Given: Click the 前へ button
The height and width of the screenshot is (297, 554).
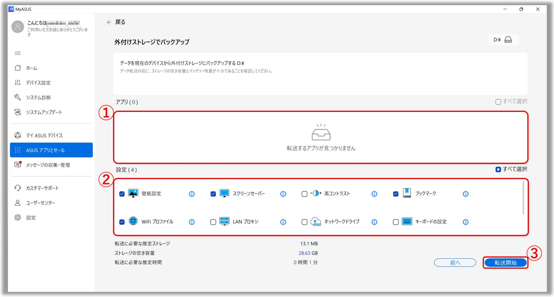Looking at the screenshot, I should (x=455, y=263).
